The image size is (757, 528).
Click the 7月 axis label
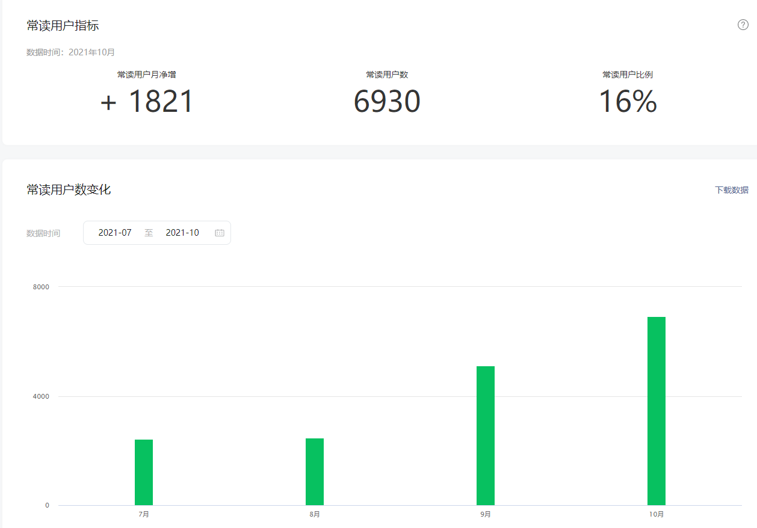[144, 515]
